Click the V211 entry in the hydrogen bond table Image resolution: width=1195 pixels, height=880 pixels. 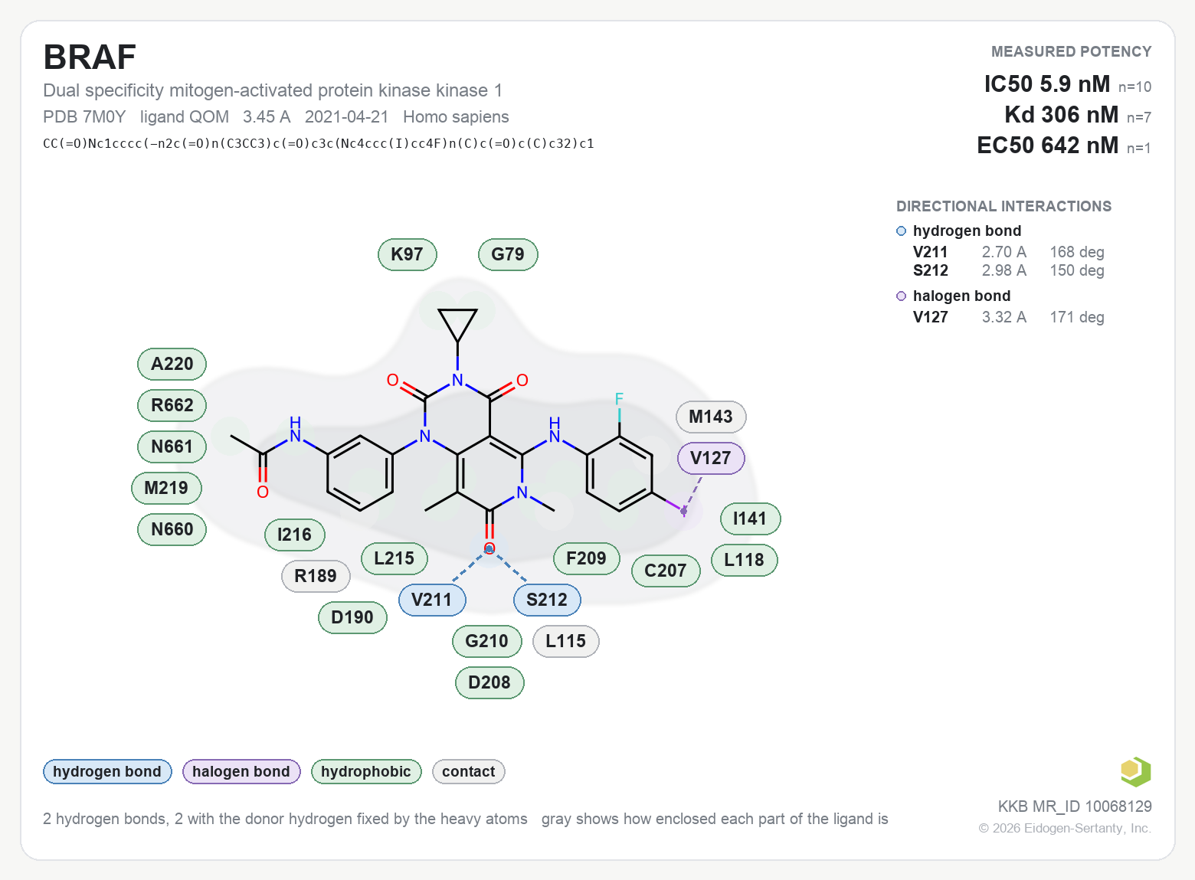(931, 252)
